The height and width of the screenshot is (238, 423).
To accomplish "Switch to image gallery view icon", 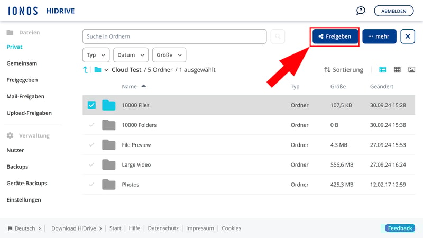I will 411,70.
